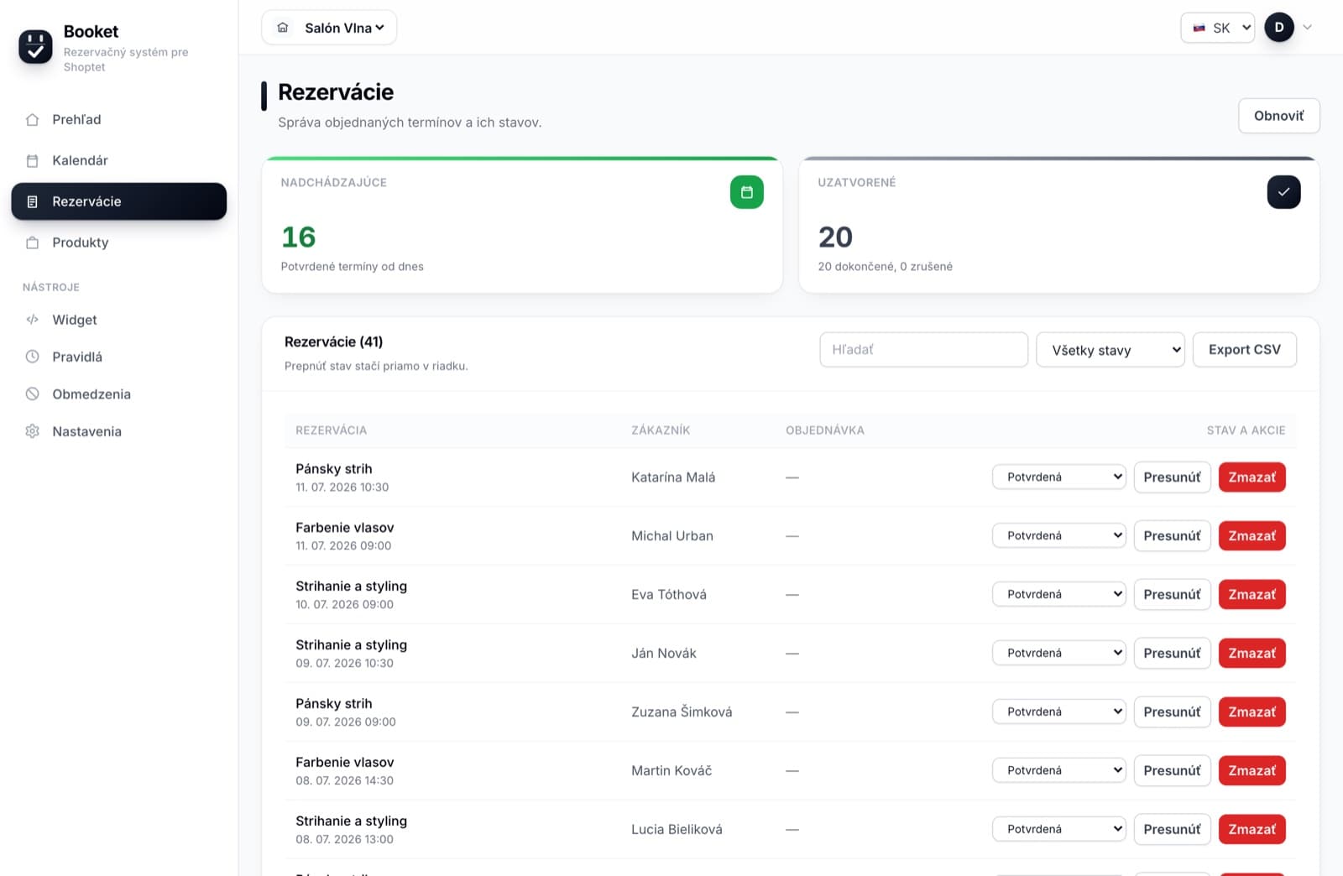The height and width of the screenshot is (876, 1343).
Task: Click the dark checkmark icon in Uzatvorené card
Action: point(1283,192)
